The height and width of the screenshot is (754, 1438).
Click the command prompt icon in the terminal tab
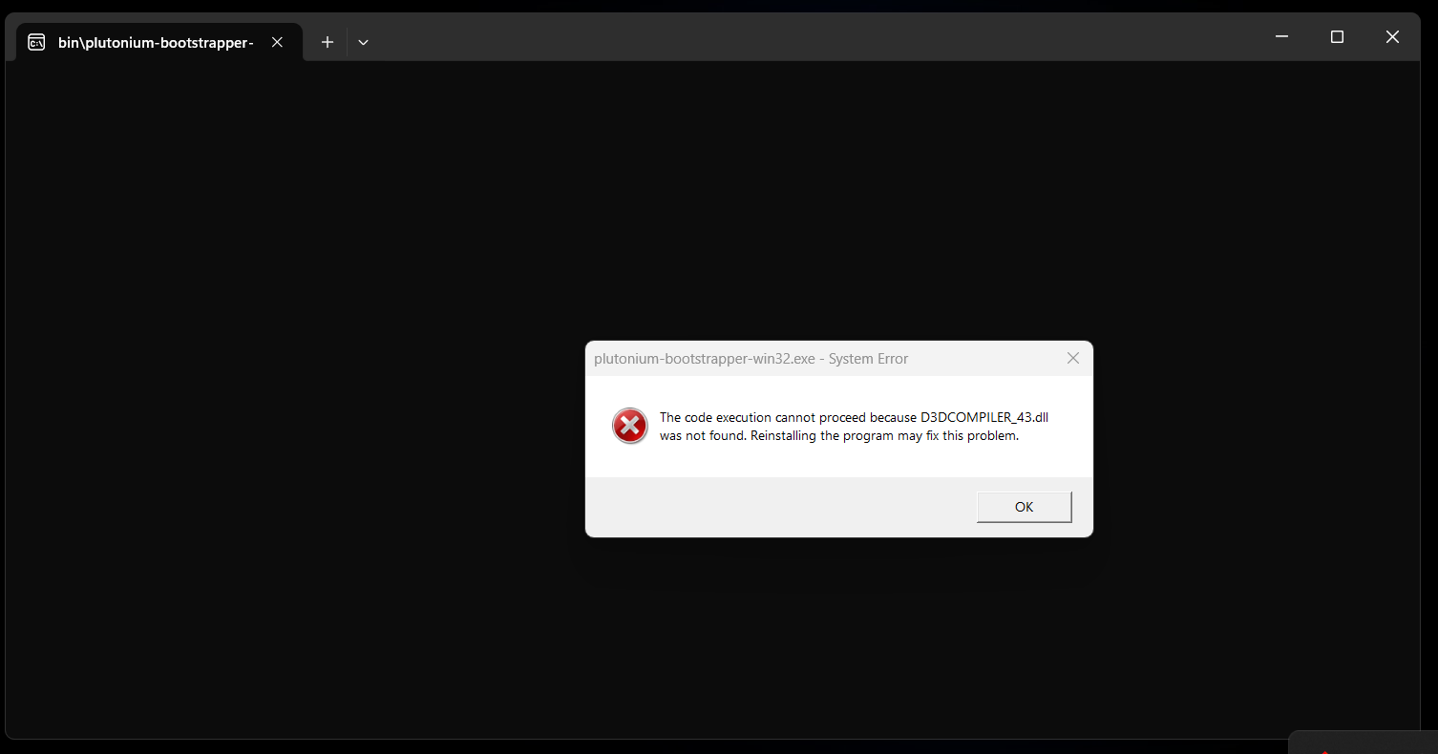pos(36,42)
